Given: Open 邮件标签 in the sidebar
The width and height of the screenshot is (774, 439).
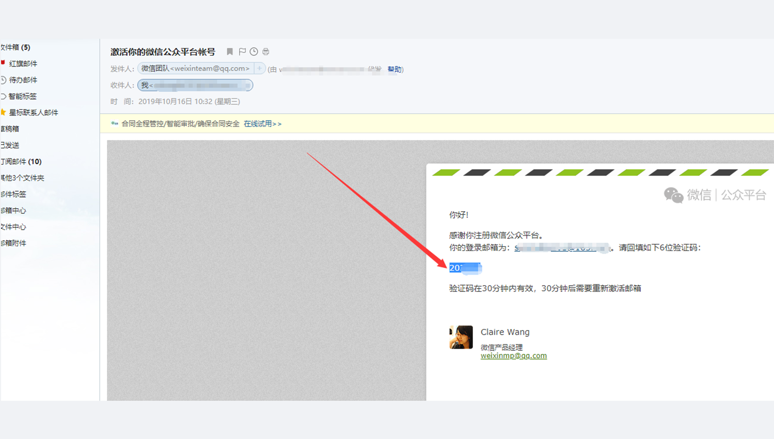Looking at the screenshot, I should click(13, 194).
